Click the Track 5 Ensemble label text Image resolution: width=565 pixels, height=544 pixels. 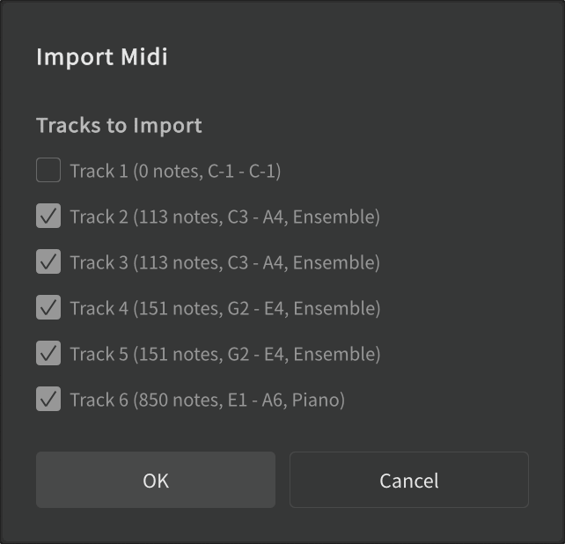(x=224, y=354)
